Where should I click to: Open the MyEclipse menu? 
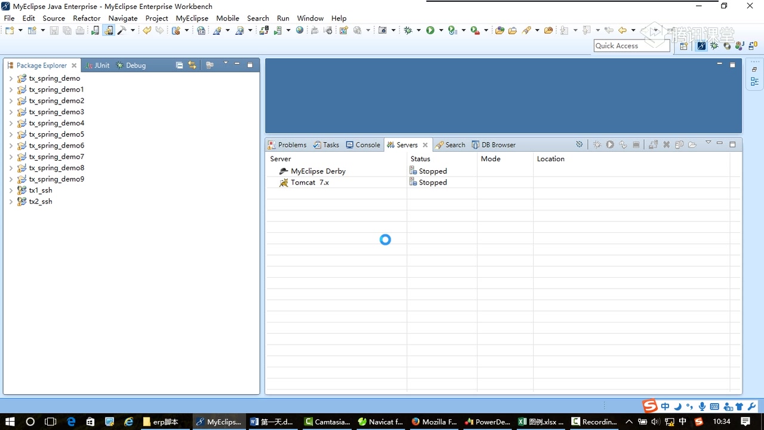point(192,18)
